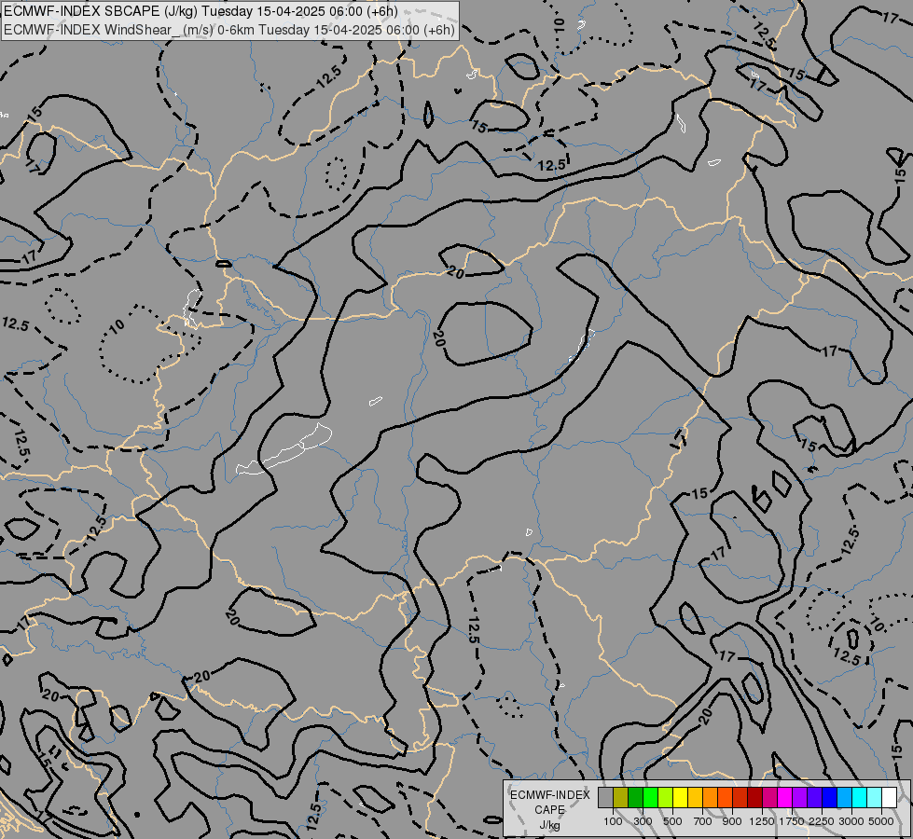Click the '500' legend tick label
This screenshot has height=839, width=913.
(672, 821)
